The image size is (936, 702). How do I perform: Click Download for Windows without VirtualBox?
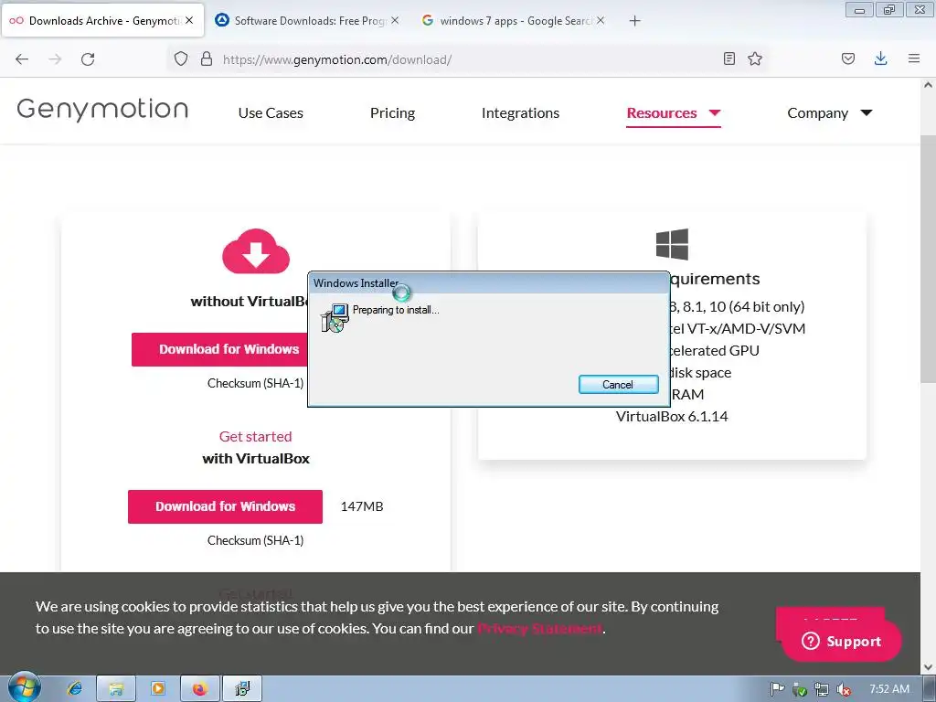point(219,349)
